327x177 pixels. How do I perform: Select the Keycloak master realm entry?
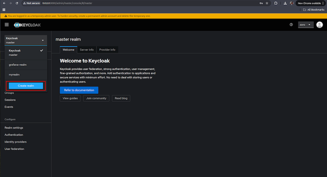tap(26, 53)
